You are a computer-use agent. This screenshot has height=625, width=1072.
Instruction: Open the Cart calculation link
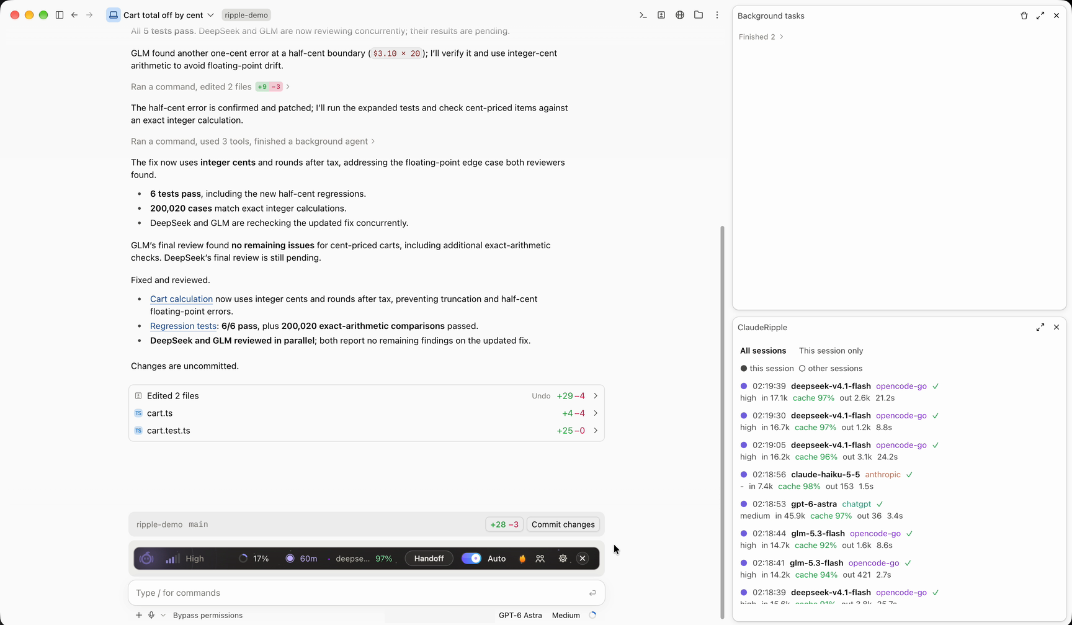point(181,299)
